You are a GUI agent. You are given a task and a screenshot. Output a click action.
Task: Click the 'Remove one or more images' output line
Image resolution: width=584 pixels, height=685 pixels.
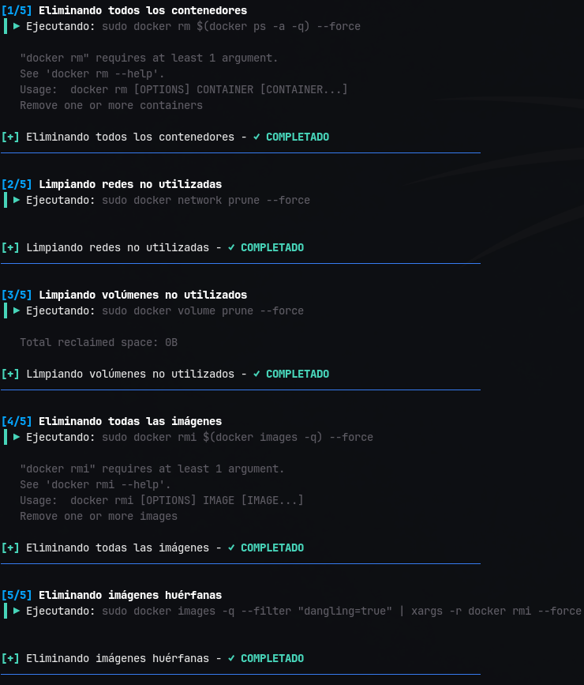pos(99,517)
